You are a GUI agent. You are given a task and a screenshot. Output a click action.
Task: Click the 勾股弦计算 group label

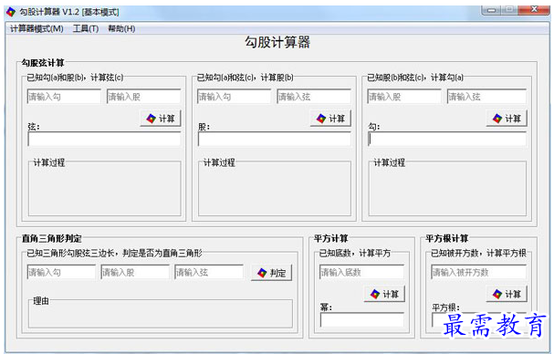43,63
